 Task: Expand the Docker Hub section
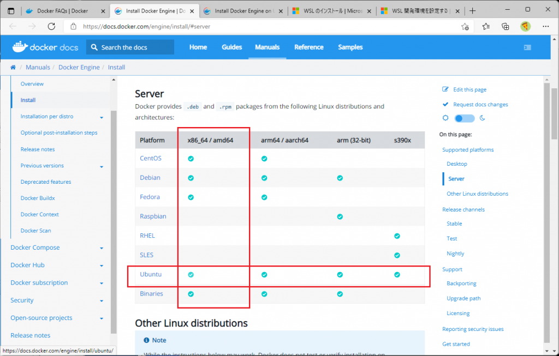(102, 266)
